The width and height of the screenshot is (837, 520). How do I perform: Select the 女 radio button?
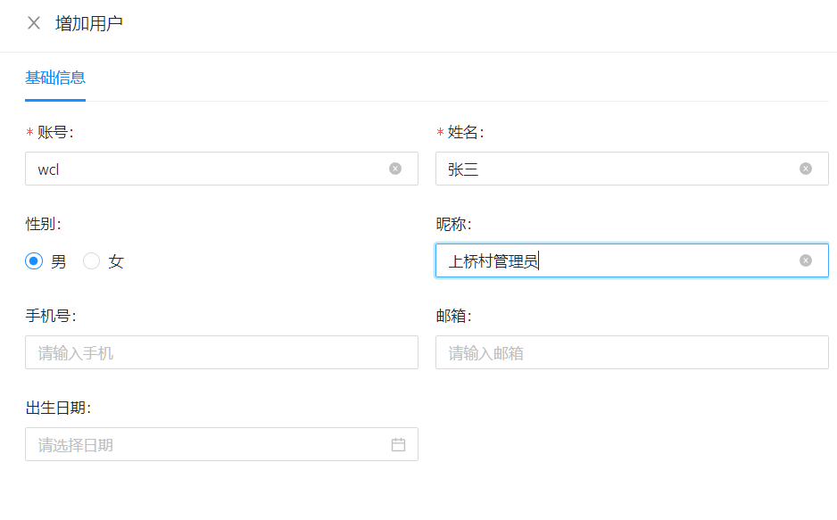tap(91, 260)
